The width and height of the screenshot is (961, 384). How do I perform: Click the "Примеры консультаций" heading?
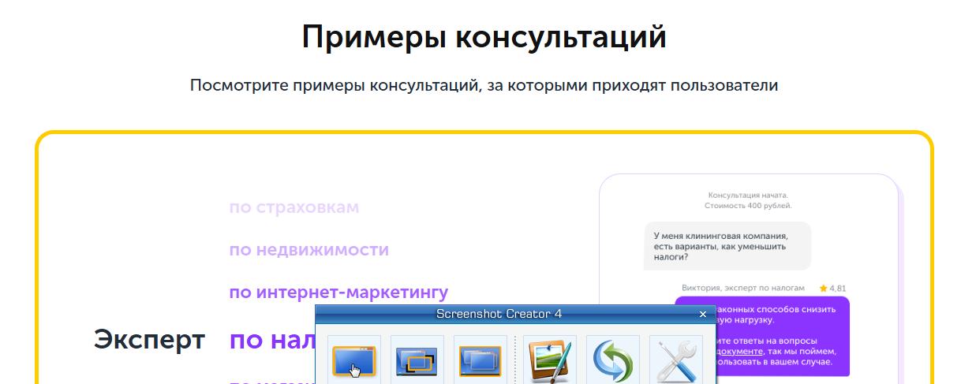pyautogui.click(x=484, y=38)
